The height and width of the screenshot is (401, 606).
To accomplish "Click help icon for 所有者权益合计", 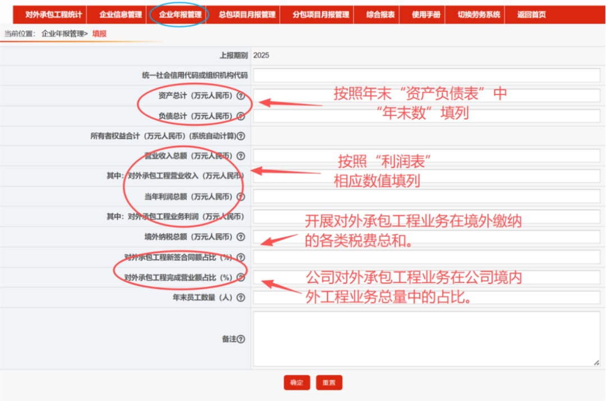I will (x=241, y=136).
